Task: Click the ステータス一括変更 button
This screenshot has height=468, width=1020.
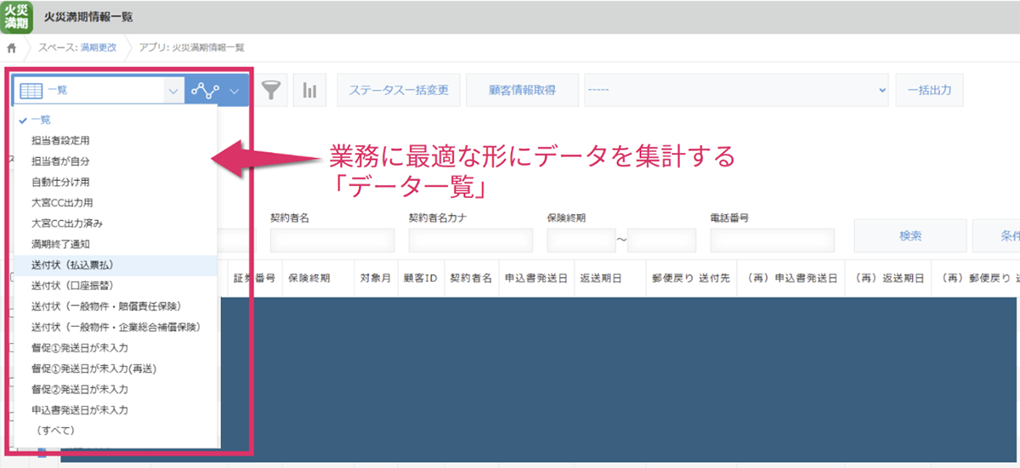Action: (398, 90)
